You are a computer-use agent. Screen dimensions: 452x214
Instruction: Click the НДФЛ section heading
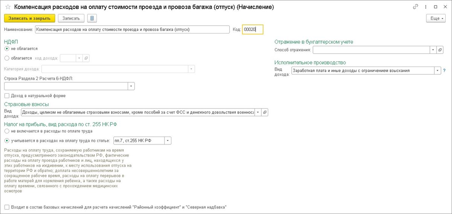click(x=11, y=42)
